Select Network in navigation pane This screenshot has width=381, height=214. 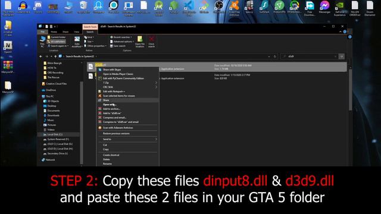pos(48,160)
